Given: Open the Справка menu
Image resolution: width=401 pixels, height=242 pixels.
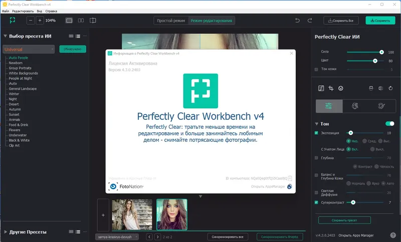Looking at the screenshot, I should 51,11.
